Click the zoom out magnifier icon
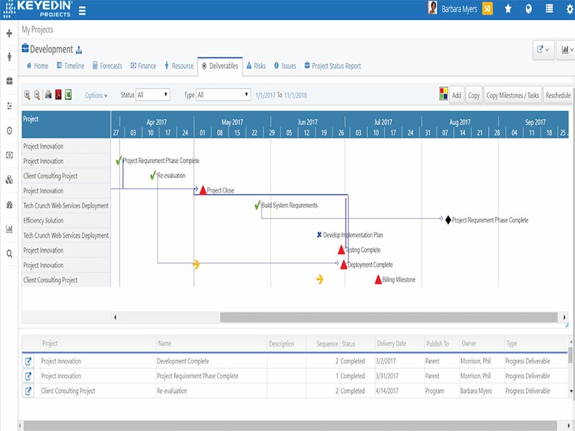 (x=37, y=95)
